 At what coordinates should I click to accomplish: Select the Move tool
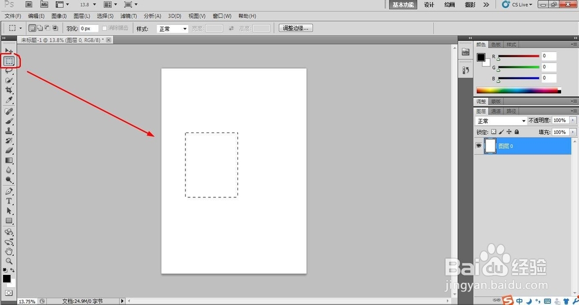coord(9,50)
